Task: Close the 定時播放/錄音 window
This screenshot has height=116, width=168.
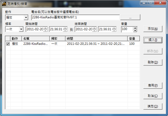Action: [x=160, y=3]
